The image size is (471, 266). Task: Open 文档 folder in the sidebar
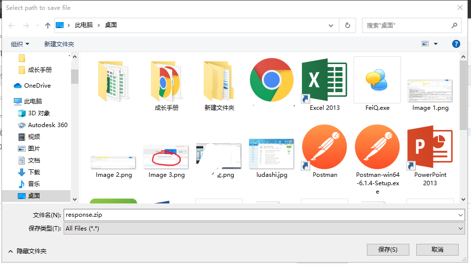coord(29,161)
